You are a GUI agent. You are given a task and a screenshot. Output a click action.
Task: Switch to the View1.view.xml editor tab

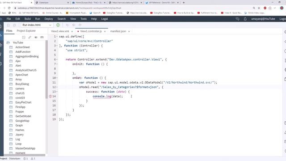60,31
